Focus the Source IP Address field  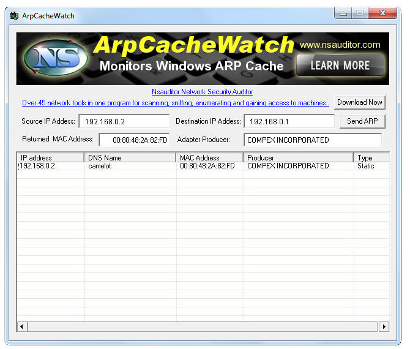point(124,121)
